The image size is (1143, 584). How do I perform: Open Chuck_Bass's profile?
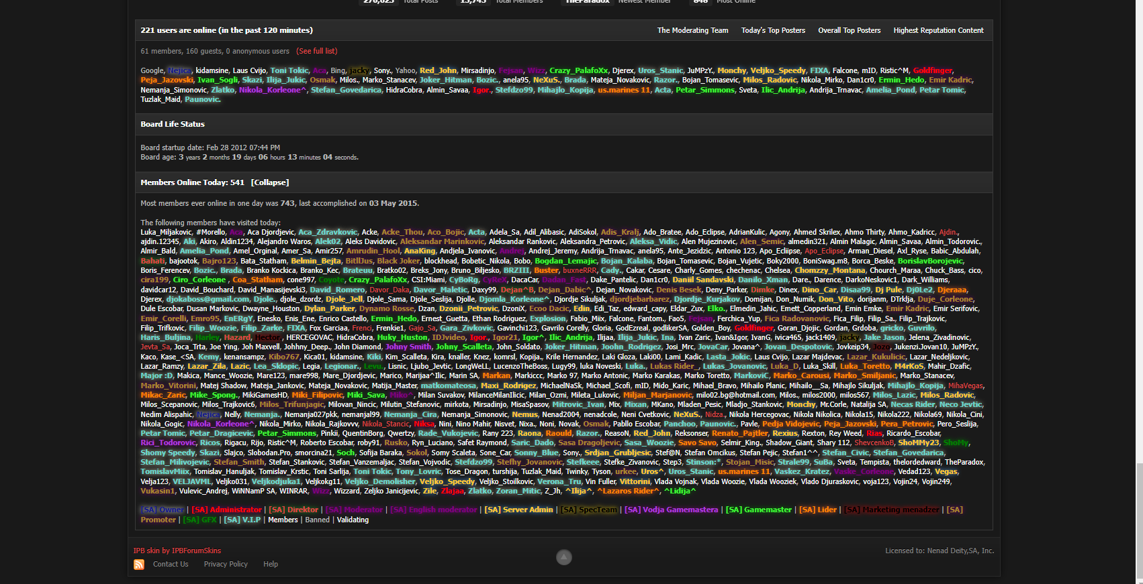tap(944, 270)
